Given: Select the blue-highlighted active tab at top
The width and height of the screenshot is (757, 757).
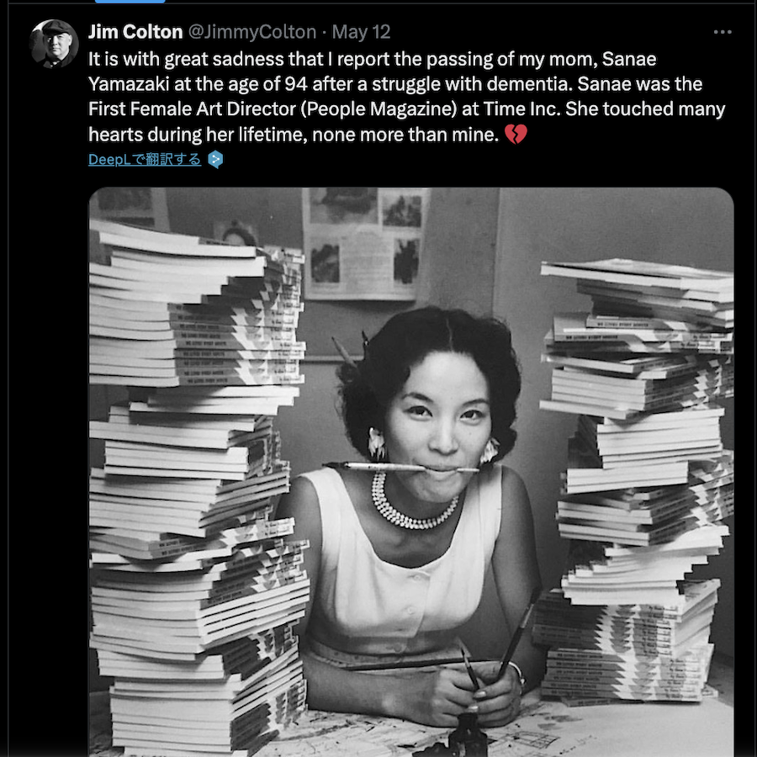Looking at the screenshot, I should coord(130,2).
